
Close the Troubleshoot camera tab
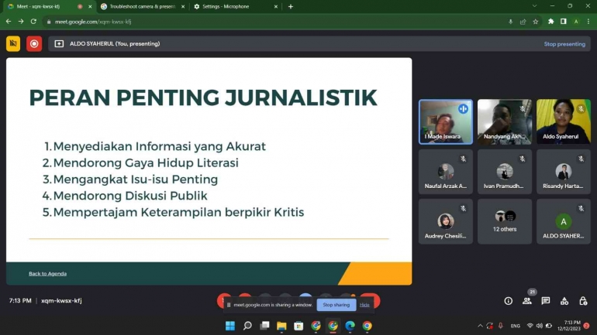coord(183,6)
